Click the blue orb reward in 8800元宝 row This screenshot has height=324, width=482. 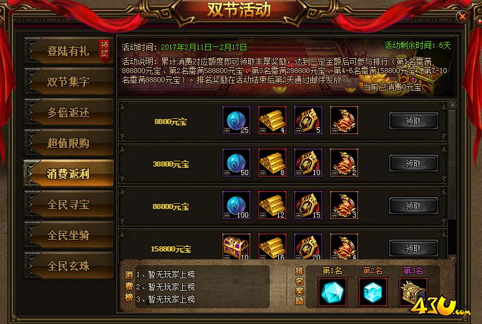pyautogui.click(x=236, y=120)
